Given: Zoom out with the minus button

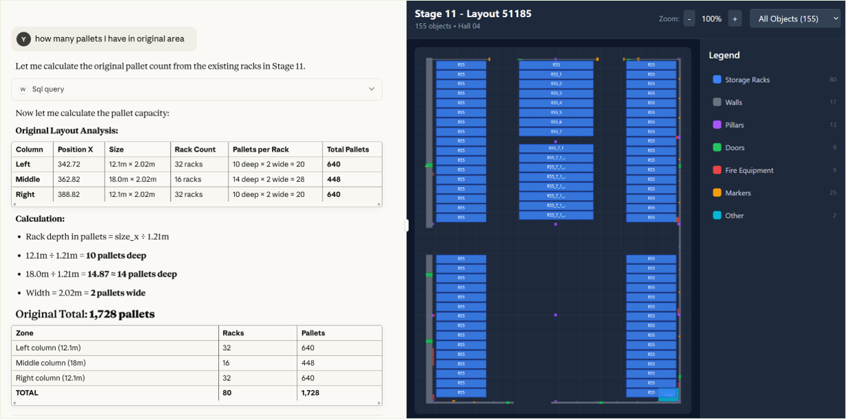Looking at the screenshot, I should (689, 19).
